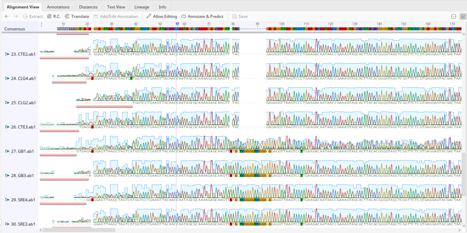Open the Distances tab

pos(88,7)
